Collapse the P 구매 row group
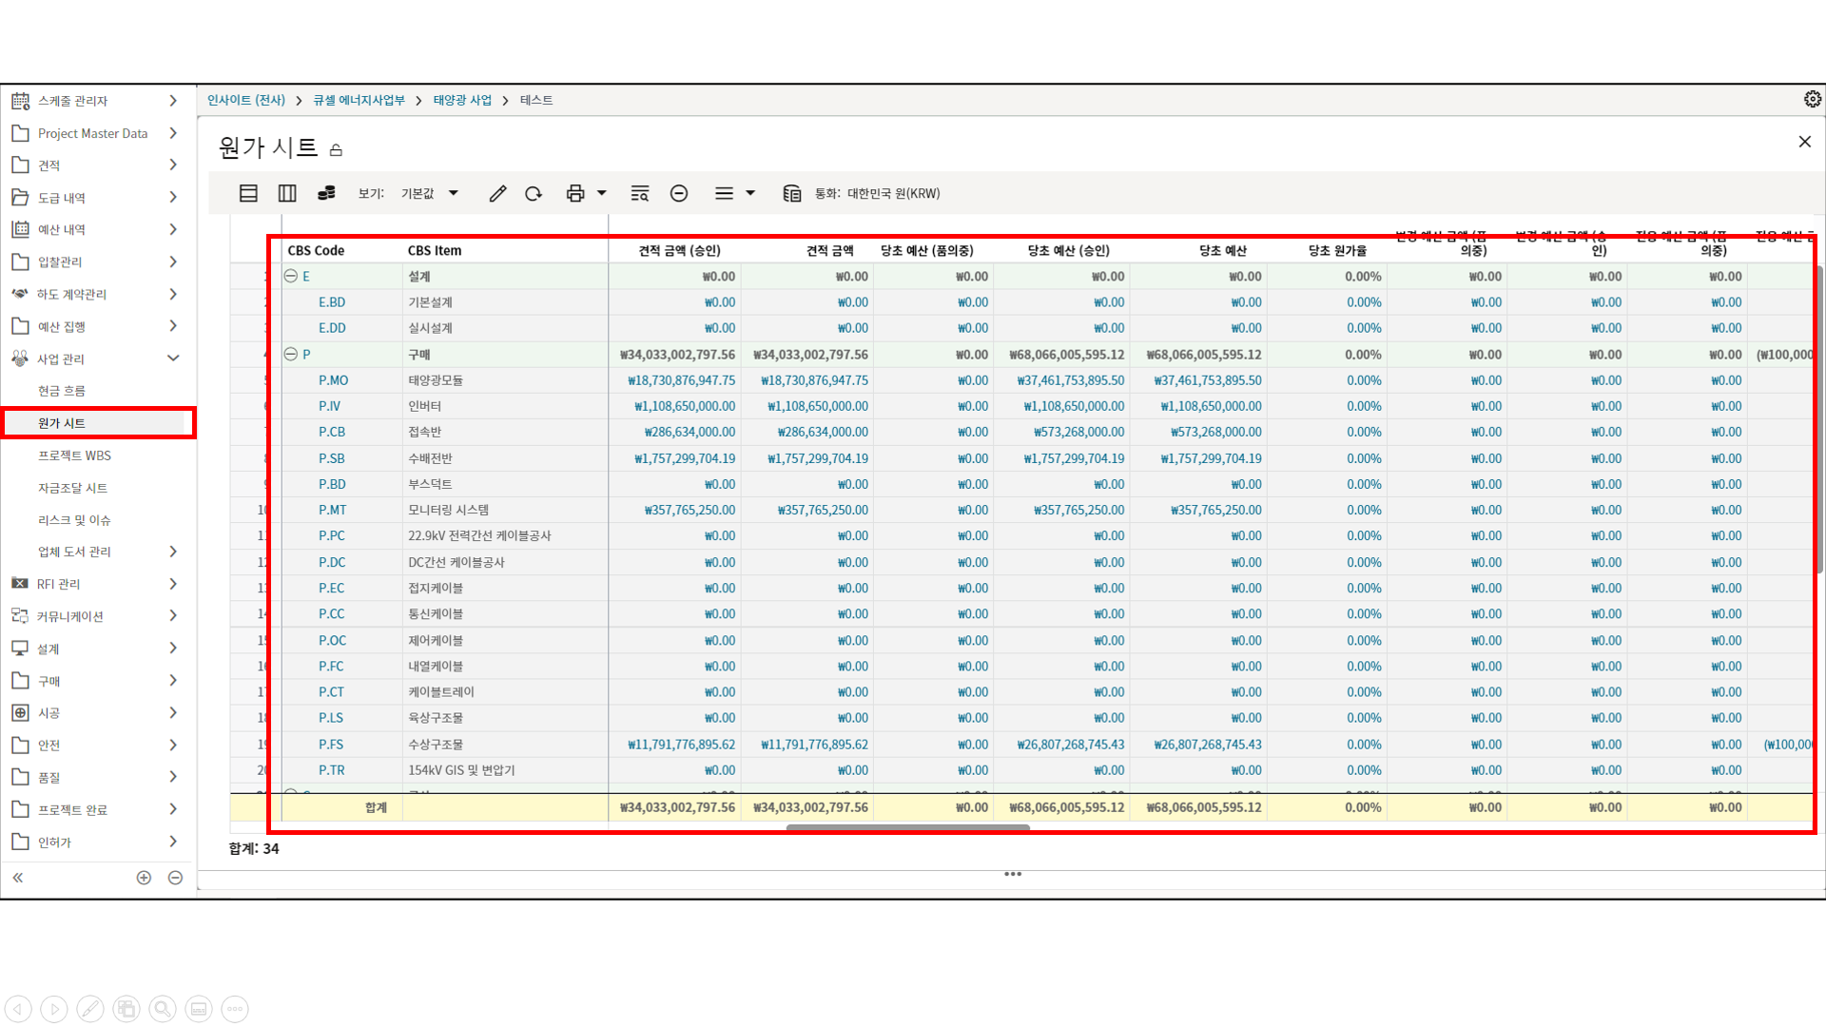This screenshot has width=1826, height=1027. [291, 354]
